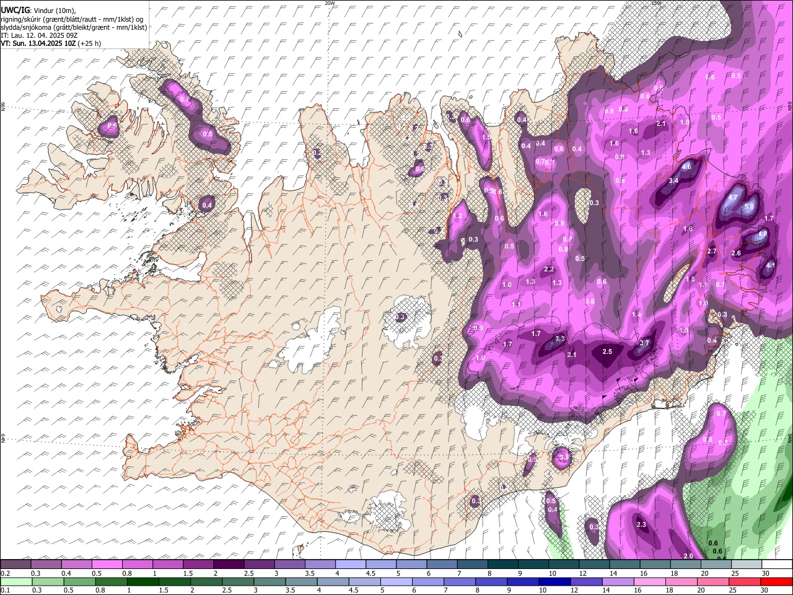Click the 3.3 precipitation value on the map
Screen dimensions: 793x595
tap(560, 338)
